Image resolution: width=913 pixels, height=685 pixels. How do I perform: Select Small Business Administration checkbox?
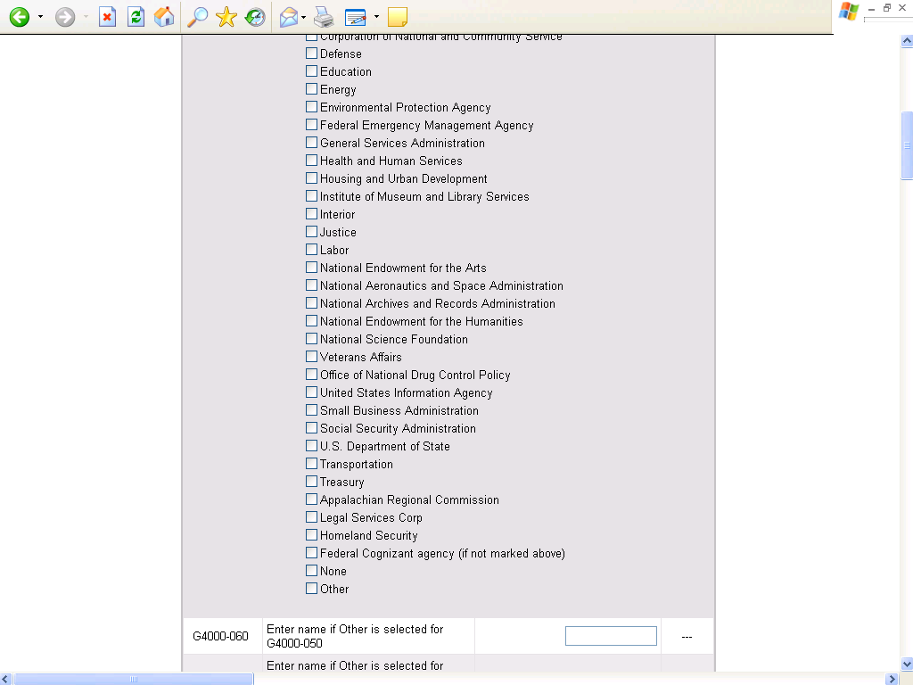pos(311,410)
